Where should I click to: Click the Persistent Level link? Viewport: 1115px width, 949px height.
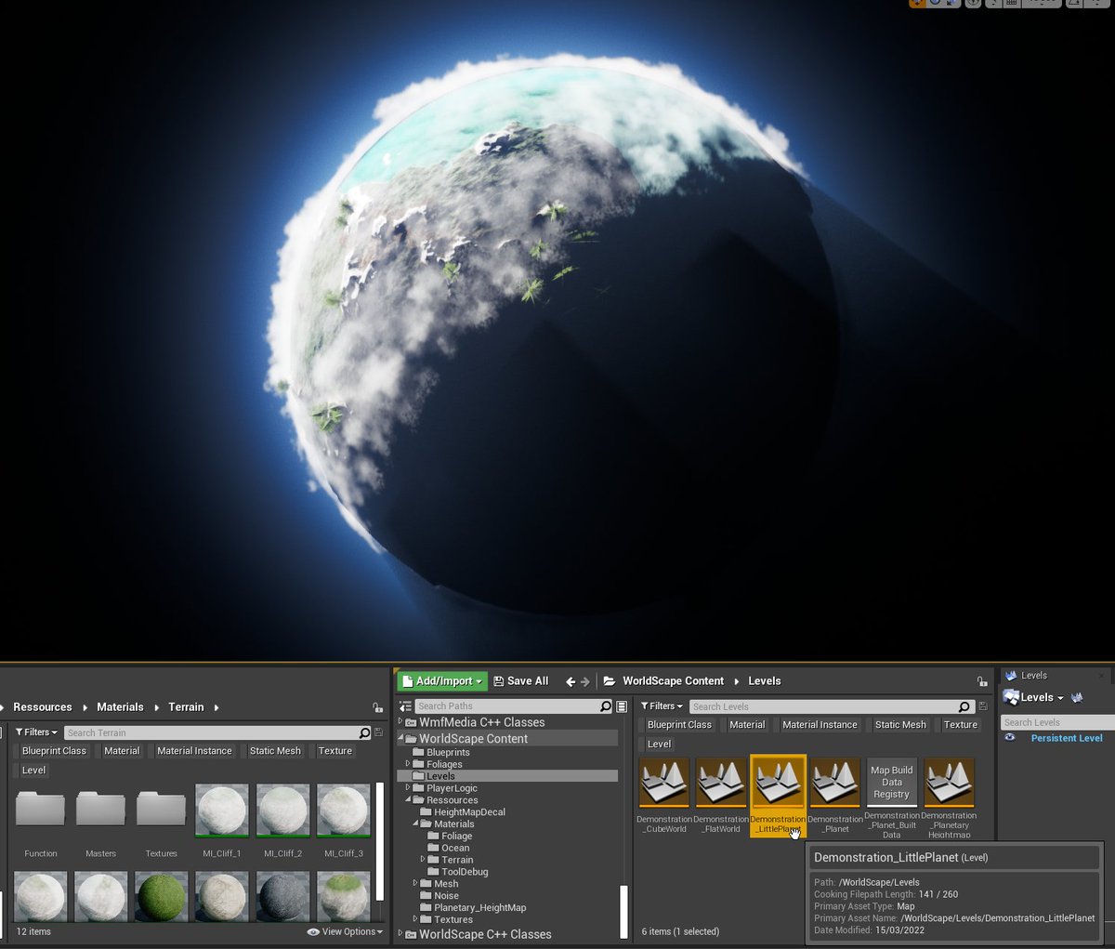(x=1067, y=738)
